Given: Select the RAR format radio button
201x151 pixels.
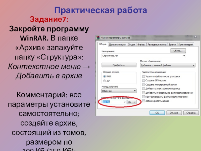Looking at the screenshot, I should [x=105, y=77].
